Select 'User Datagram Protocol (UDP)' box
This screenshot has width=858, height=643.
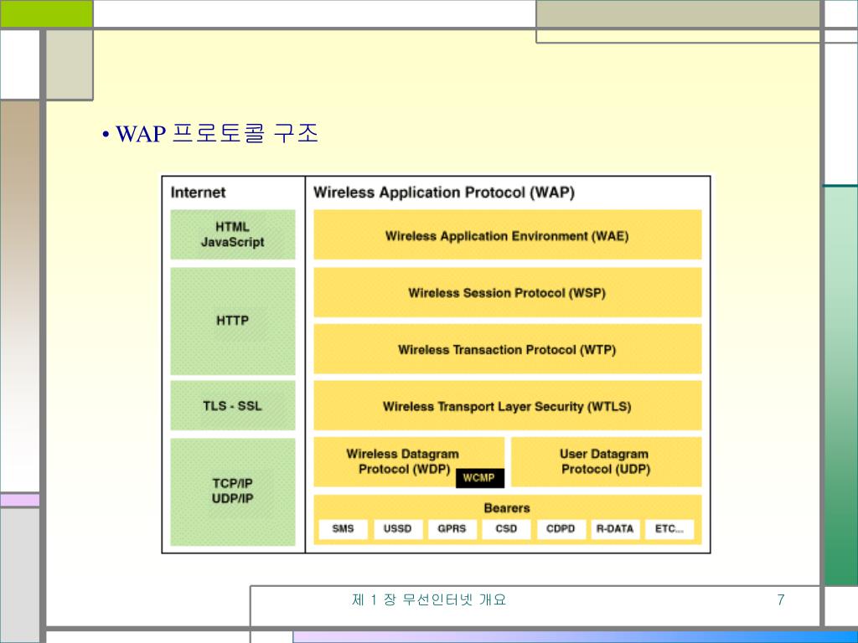tap(606, 461)
